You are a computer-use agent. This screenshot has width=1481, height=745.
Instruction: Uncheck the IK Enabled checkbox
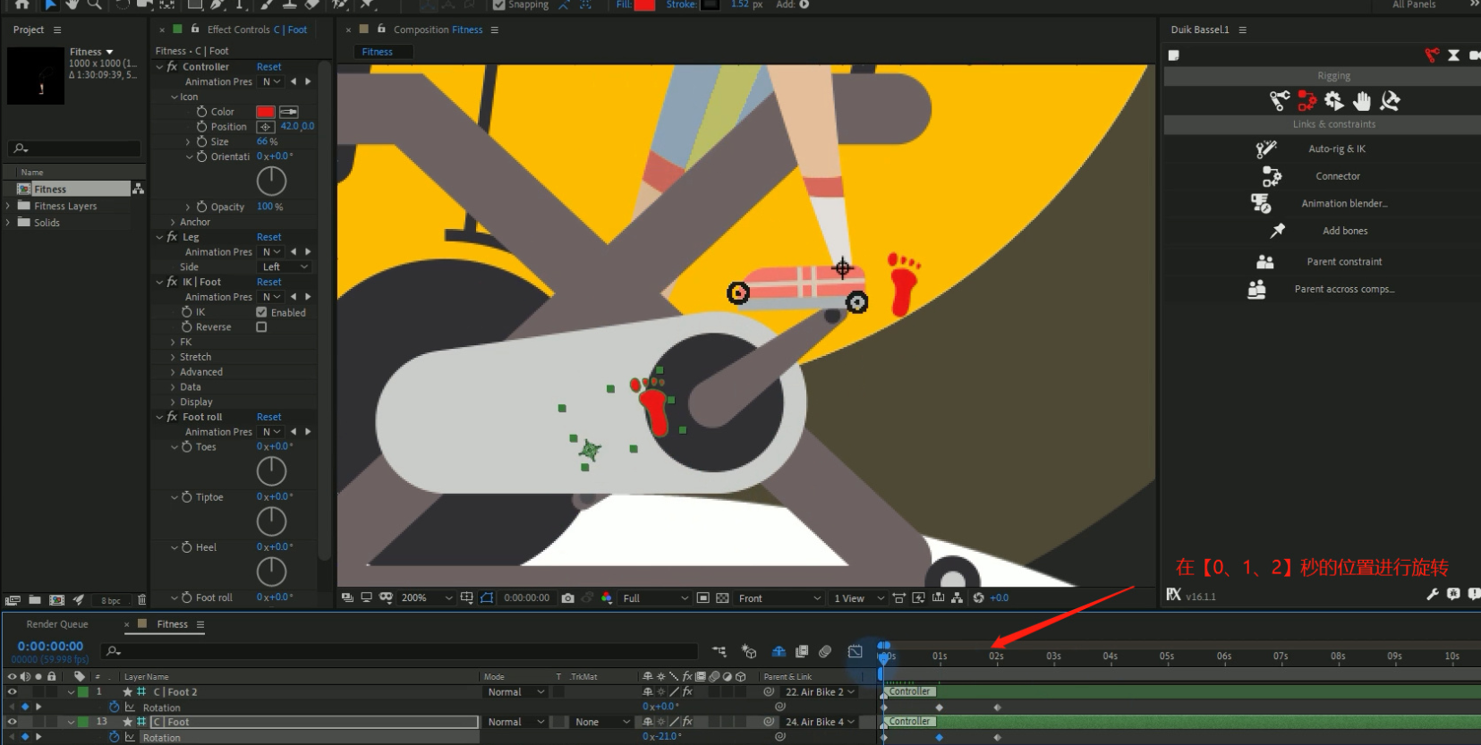(261, 312)
